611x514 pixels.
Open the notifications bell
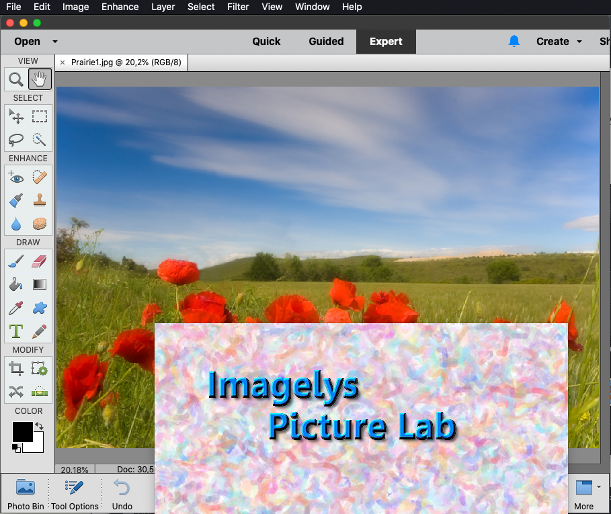pyautogui.click(x=514, y=41)
